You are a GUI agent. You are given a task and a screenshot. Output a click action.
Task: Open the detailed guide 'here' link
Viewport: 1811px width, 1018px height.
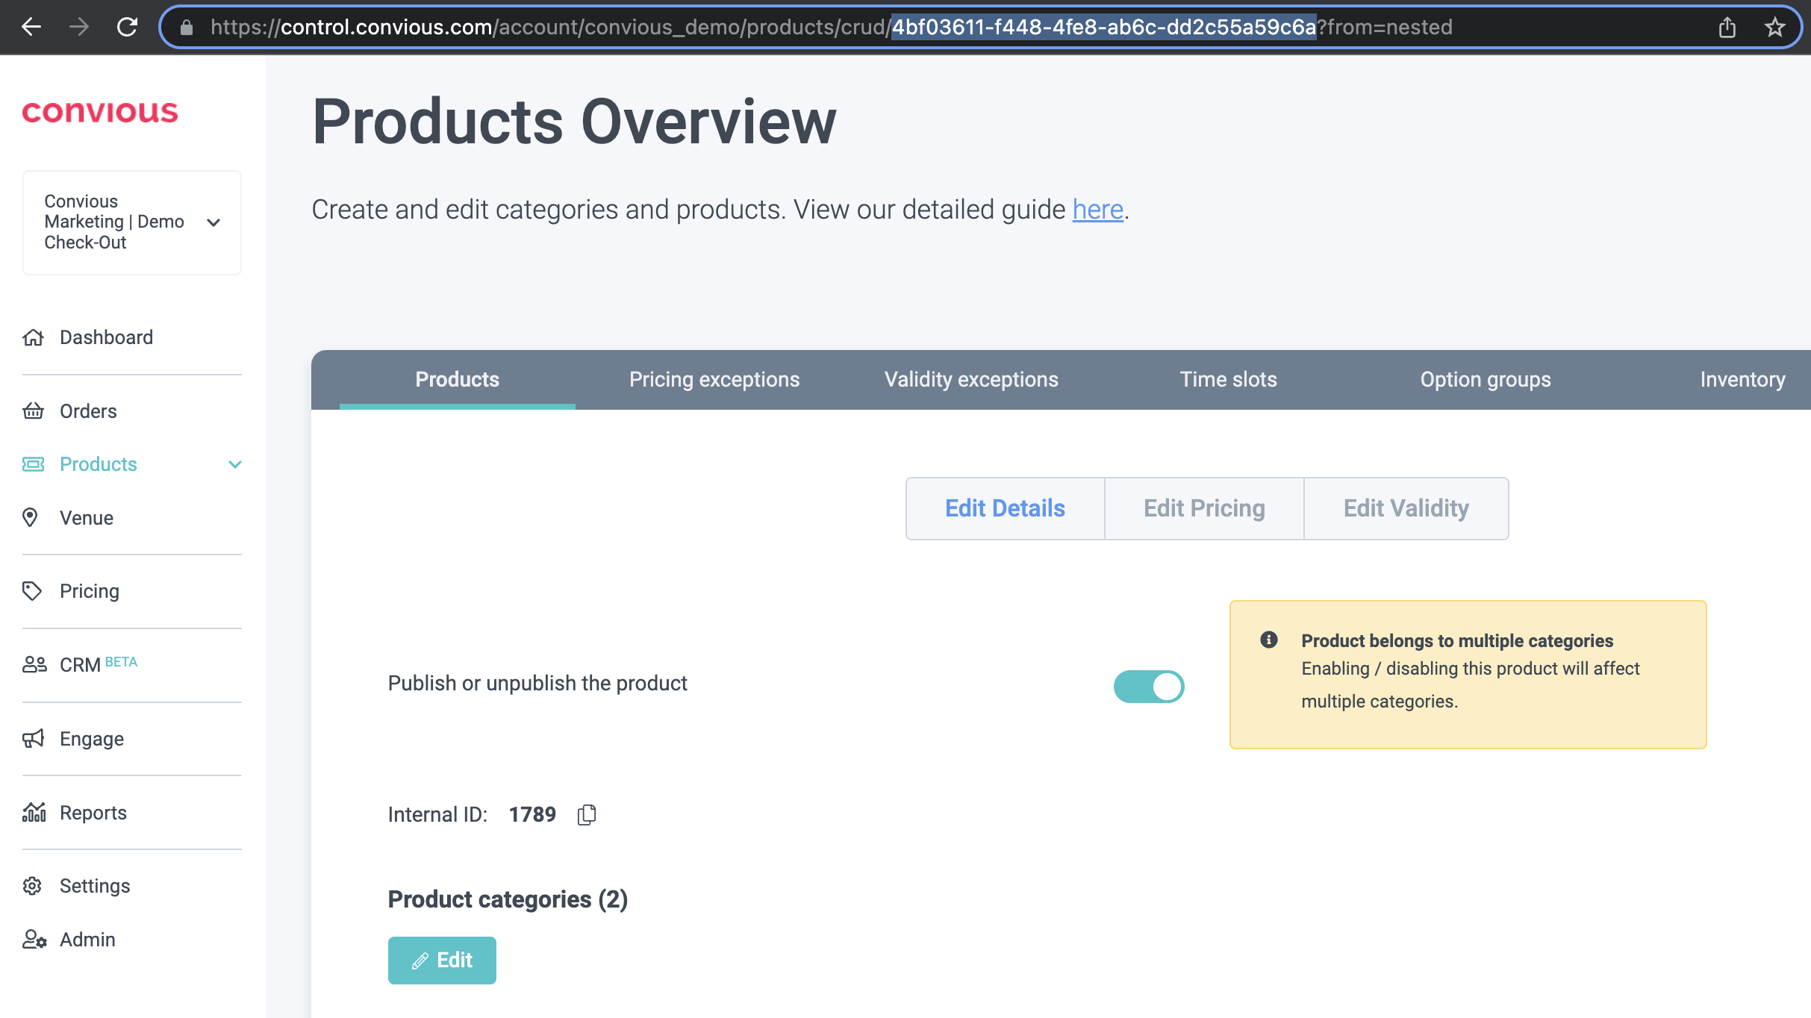[x=1097, y=210]
